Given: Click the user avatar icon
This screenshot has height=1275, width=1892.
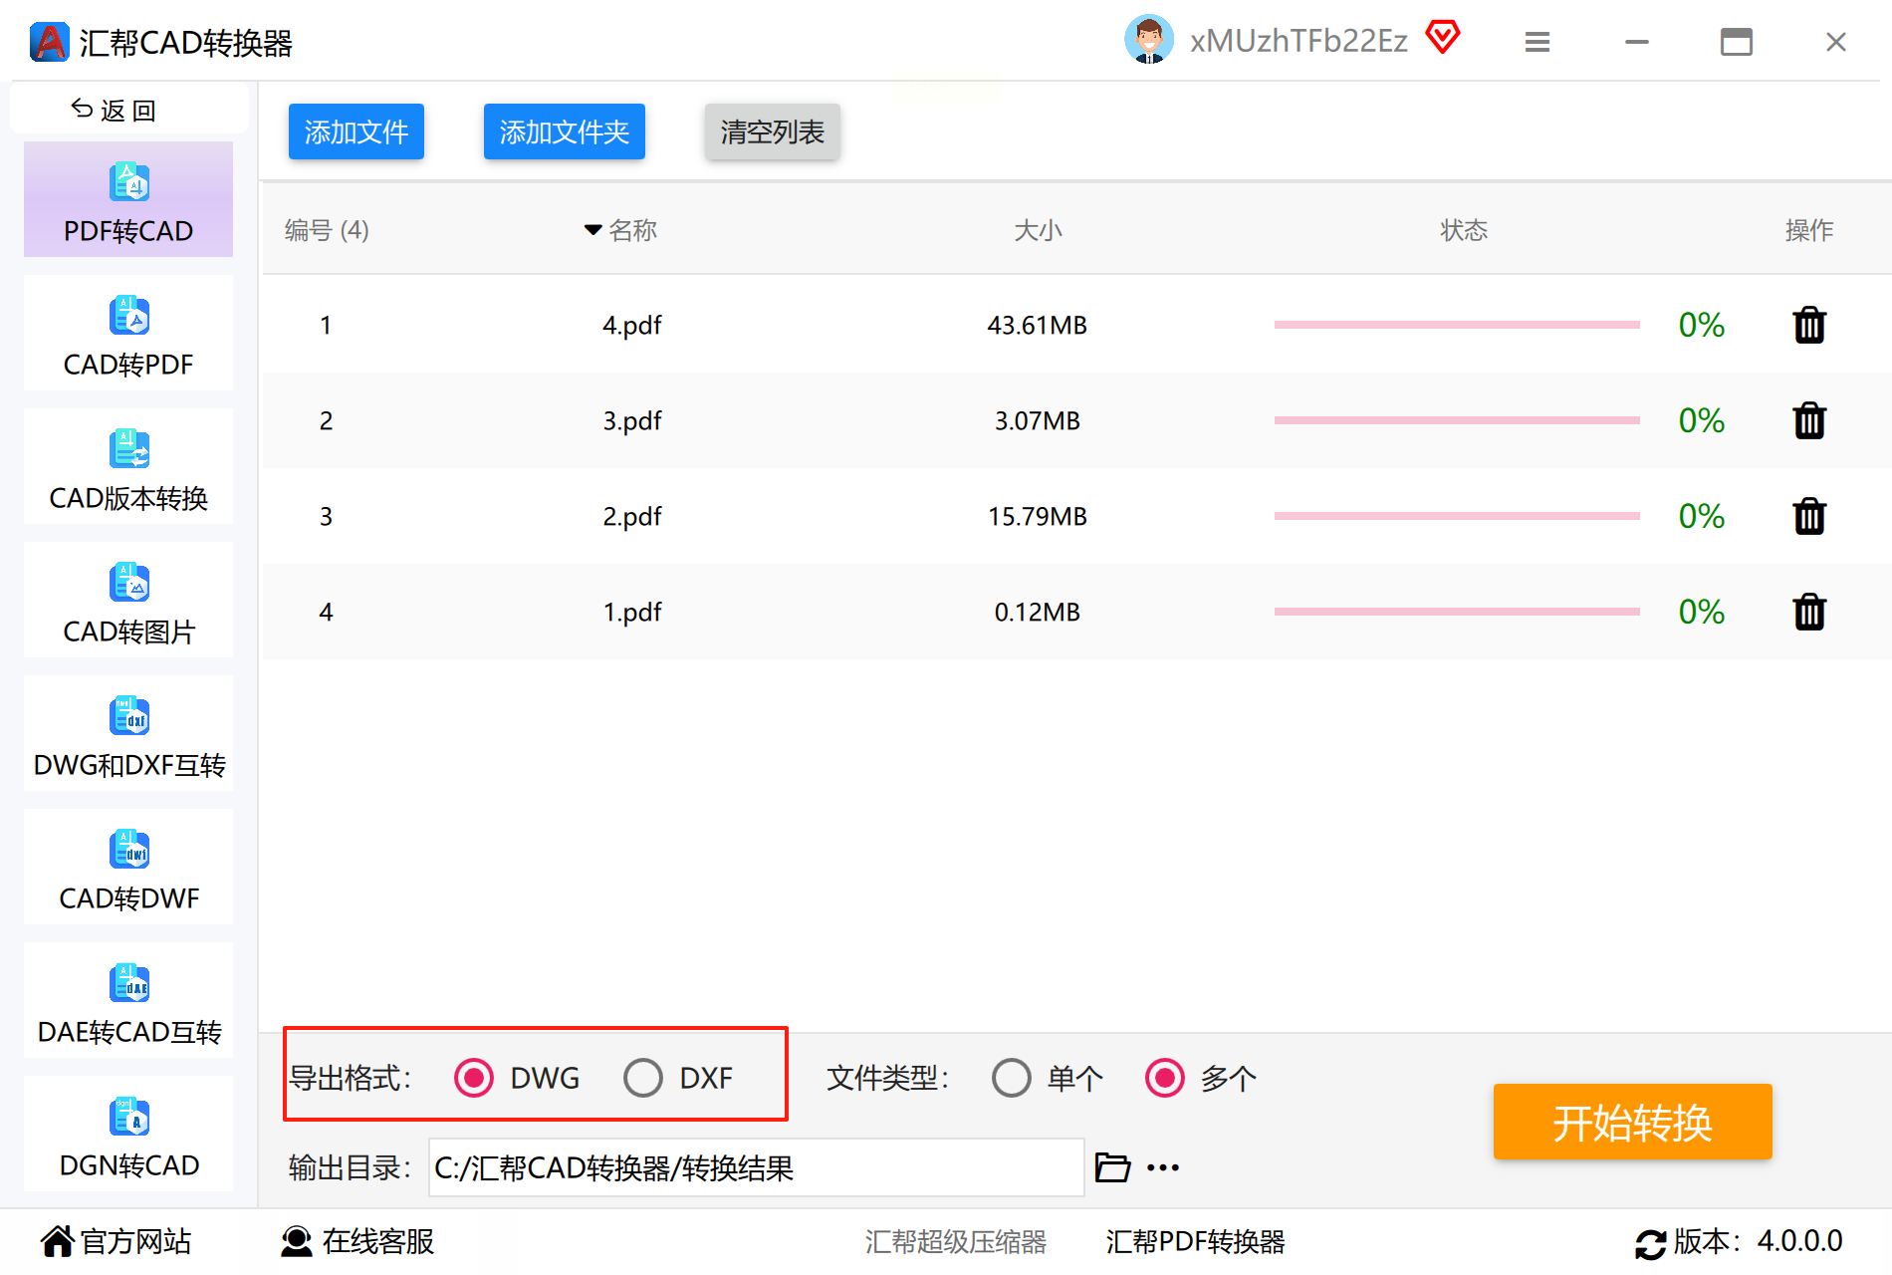Looking at the screenshot, I should coord(1149,40).
